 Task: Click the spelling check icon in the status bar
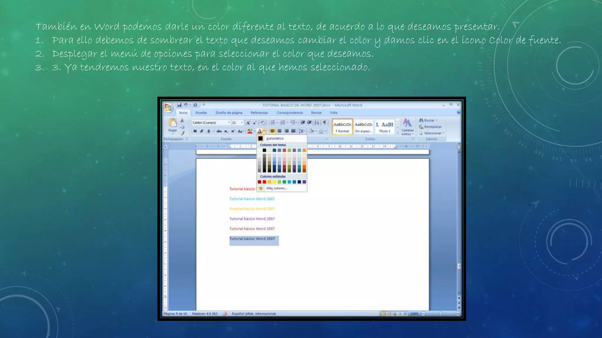(x=225, y=314)
